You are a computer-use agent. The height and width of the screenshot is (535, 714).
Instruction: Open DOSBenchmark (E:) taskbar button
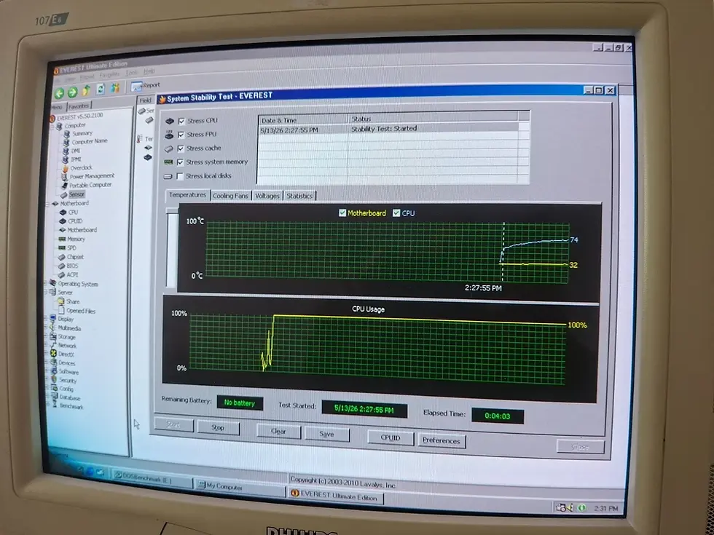pyautogui.click(x=152, y=480)
